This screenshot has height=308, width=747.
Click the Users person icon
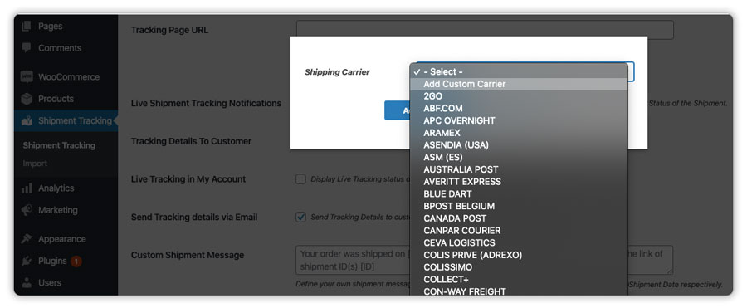(27, 283)
